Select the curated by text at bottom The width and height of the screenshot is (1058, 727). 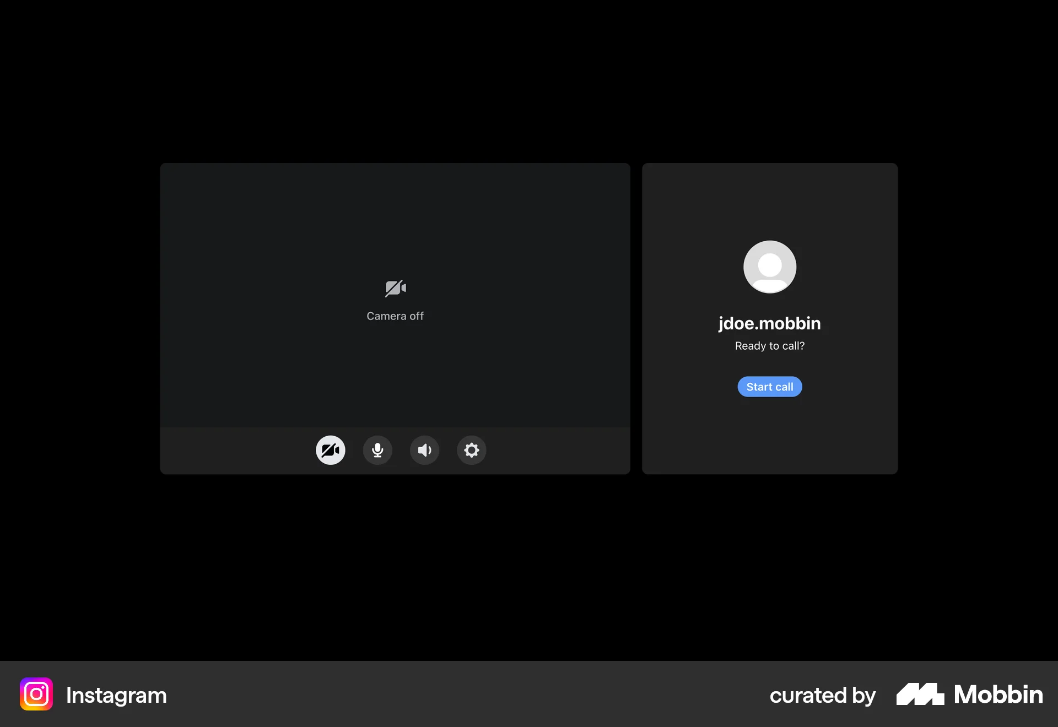tap(822, 695)
